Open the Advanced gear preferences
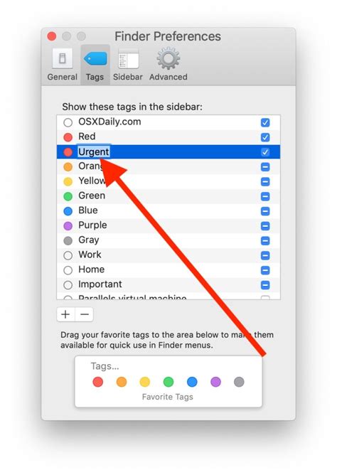Image resolution: width=337 pixels, height=475 pixels. point(168,65)
